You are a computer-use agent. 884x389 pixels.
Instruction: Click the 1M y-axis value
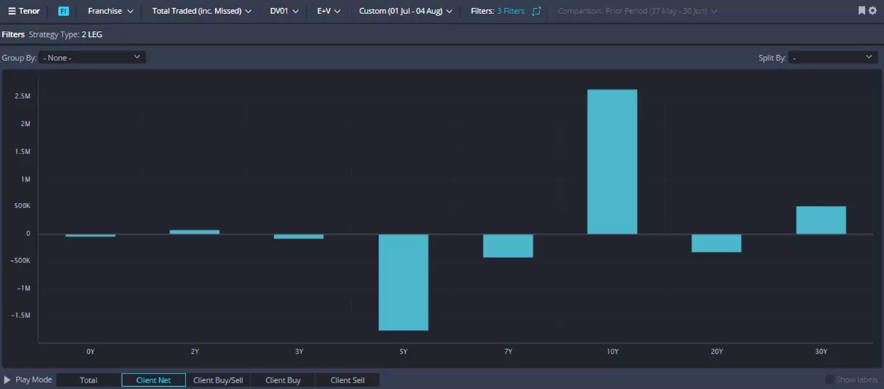26,179
